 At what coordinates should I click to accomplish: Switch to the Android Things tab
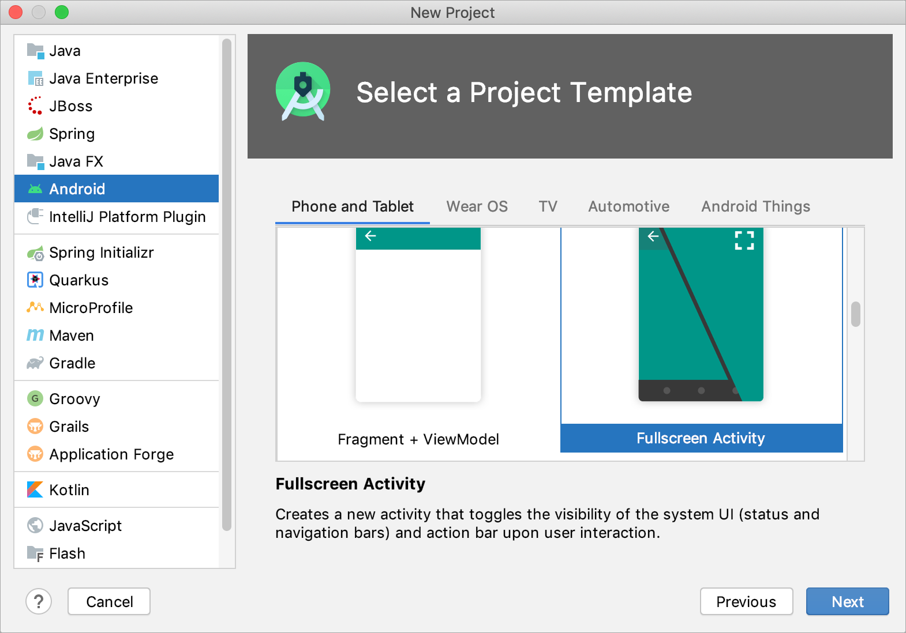(756, 206)
